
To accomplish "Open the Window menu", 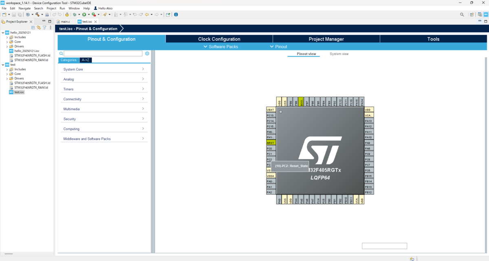I will pyautogui.click(x=74, y=8).
